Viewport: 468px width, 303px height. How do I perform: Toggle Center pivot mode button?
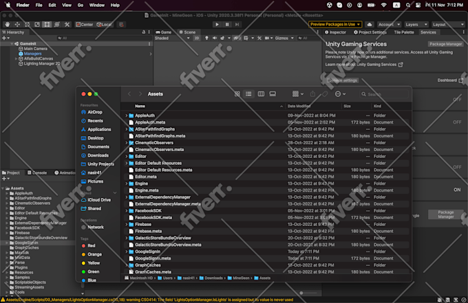tap(85, 25)
